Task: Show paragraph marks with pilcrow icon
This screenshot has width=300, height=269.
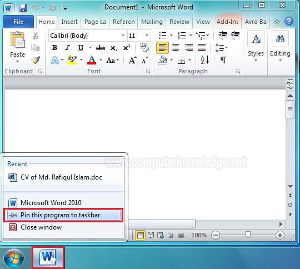Action: 223,60
